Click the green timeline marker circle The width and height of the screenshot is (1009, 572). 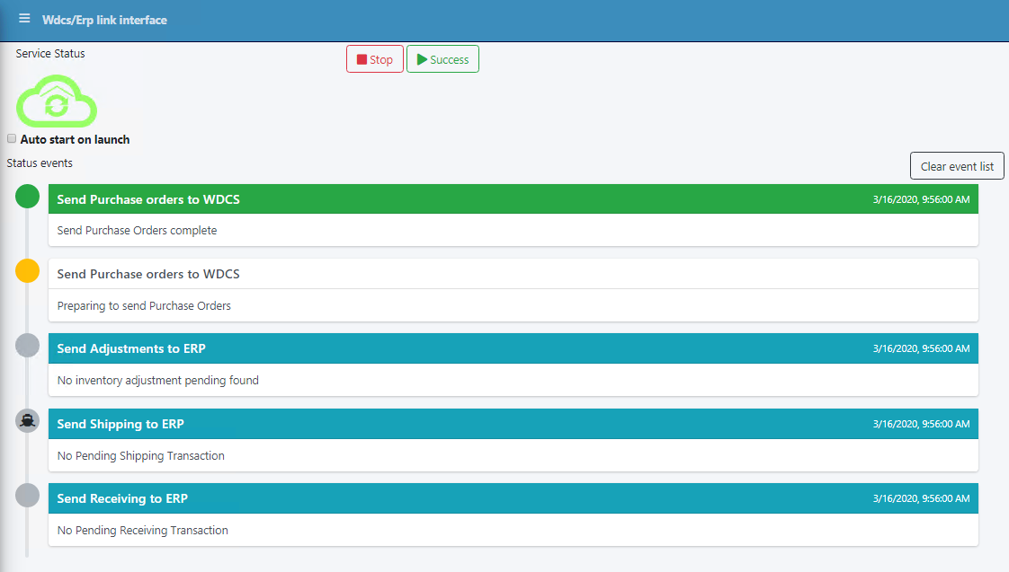[28, 196]
